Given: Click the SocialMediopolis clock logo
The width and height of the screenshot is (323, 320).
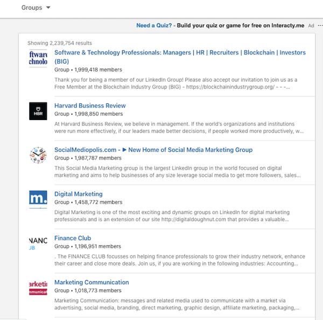Looking at the screenshot, I should (x=38, y=155).
